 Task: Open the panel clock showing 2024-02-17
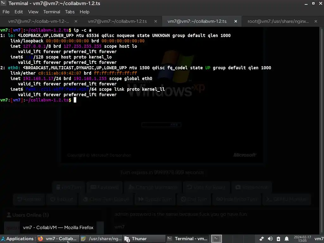pyautogui.click(x=302, y=239)
